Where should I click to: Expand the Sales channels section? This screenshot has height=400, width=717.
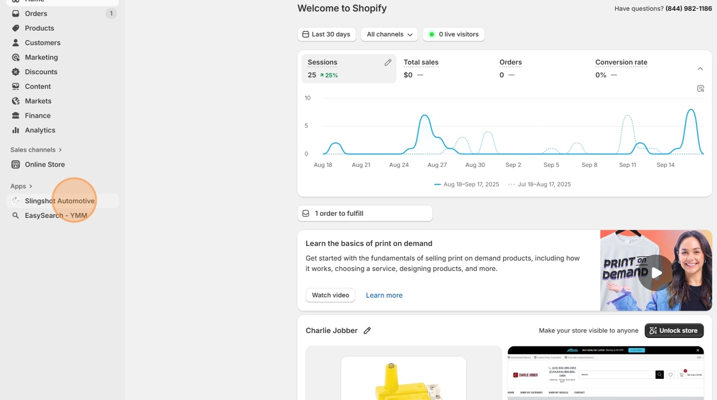point(36,150)
